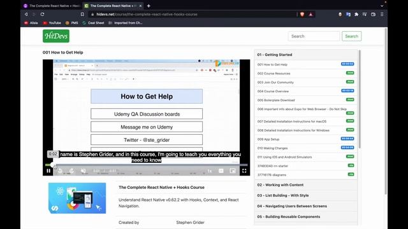The width and height of the screenshot is (408, 229).
Task: Collapse the 01 - Getting Started section
Action: tap(306, 55)
